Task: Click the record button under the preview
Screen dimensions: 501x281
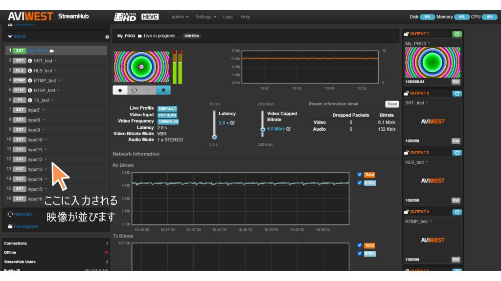Action: click(120, 90)
